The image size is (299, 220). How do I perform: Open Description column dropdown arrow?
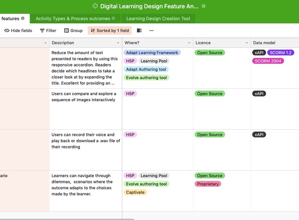click(x=118, y=43)
